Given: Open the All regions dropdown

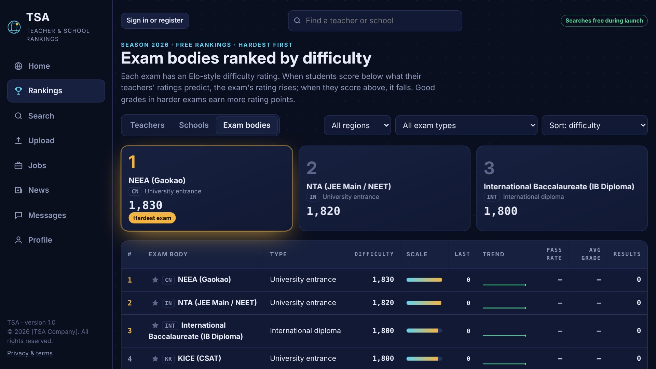Looking at the screenshot, I should [x=357, y=125].
